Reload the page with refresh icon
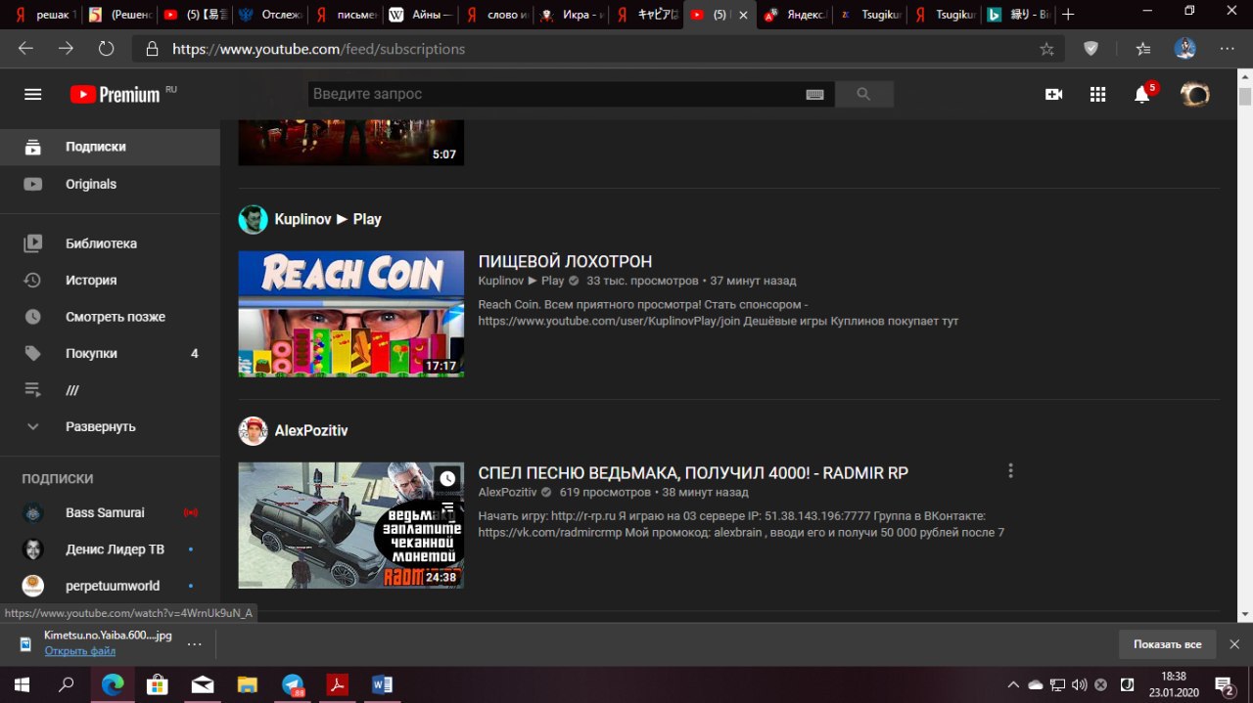Viewport: 1253px width, 703px height. (x=106, y=48)
